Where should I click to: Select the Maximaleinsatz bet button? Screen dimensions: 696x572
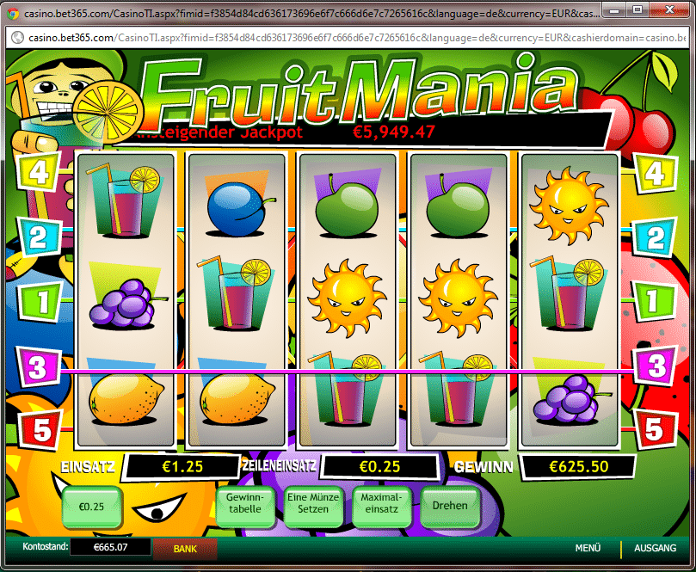tap(381, 504)
